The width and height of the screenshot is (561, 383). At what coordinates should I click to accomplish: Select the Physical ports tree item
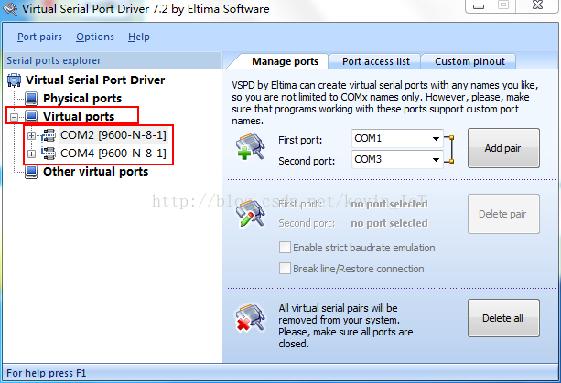point(82,99)
